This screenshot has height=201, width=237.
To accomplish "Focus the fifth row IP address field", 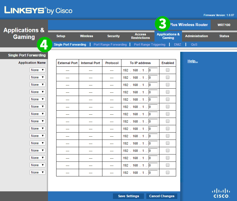I will click(x=153, y=99).
